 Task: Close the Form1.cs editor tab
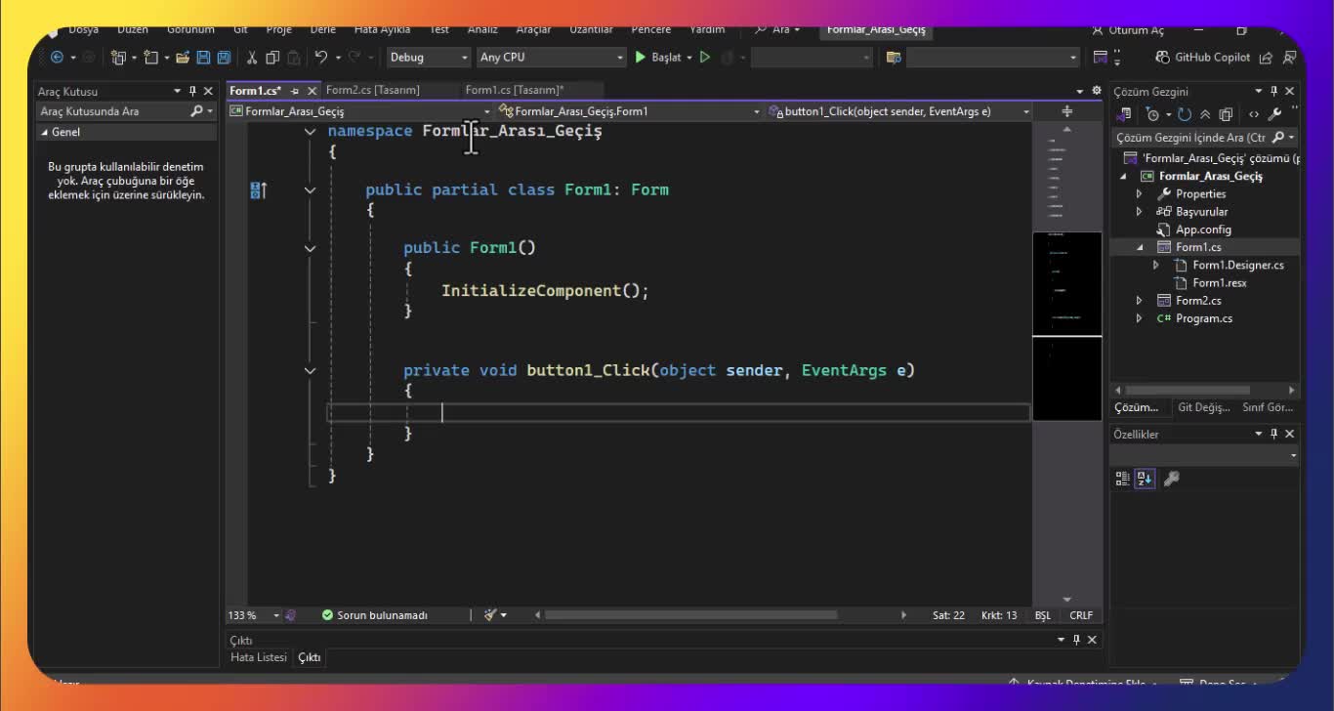tap(311, 91)
